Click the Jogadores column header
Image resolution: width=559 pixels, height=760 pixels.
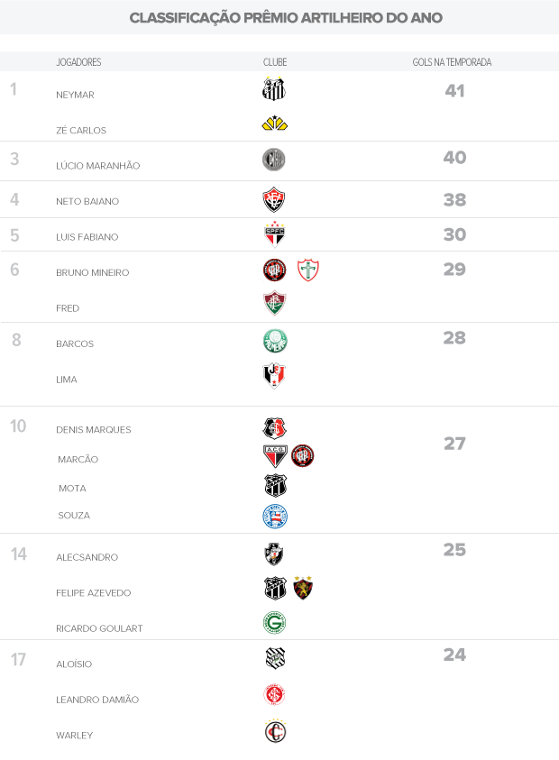coord(78,62)
